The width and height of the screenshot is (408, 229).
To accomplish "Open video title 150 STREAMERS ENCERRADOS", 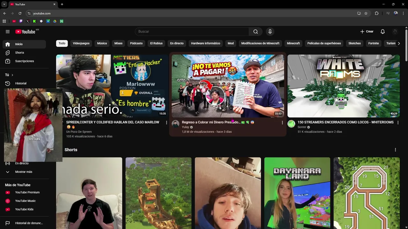I will coord(346,122).
